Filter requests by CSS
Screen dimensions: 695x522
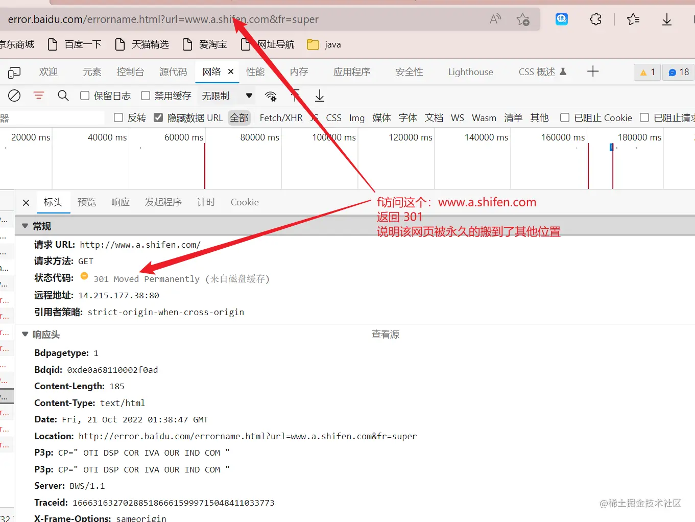[333, 118]
